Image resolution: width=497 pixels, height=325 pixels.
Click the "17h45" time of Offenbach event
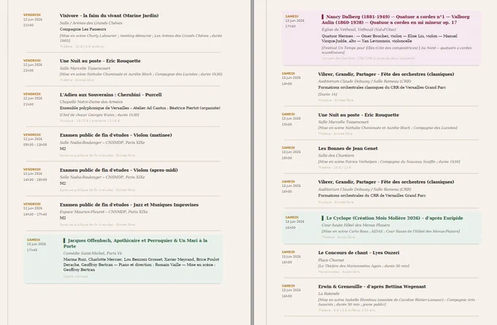31,250
